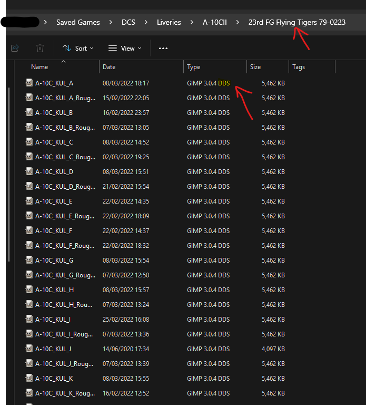Viewport: 366px width, 405px height.
Task: Click the icon of A-10C_KUL_E_Roug... file
Action: pyautogui.click(x=29, y=216)
